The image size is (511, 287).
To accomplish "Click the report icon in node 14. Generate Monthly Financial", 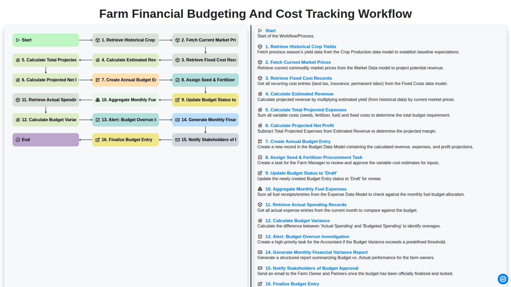I will click(x=178, y=120).
